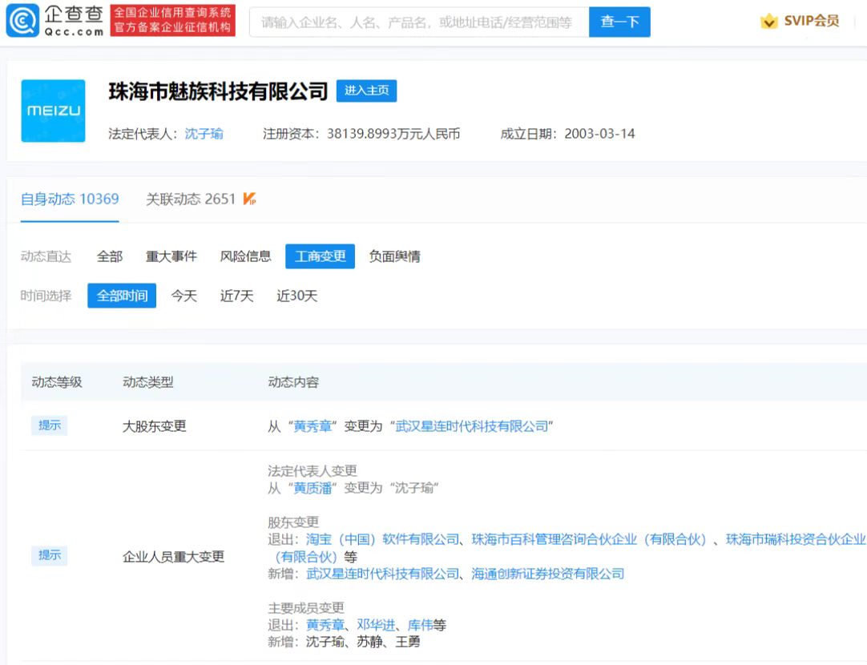The image size is (867, 665).
Task: Open the MEIZU company logo thumbnail
Action: click(53, 111)
